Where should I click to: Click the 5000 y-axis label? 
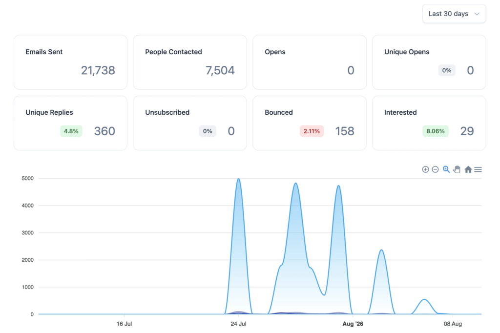coord(27,178)
